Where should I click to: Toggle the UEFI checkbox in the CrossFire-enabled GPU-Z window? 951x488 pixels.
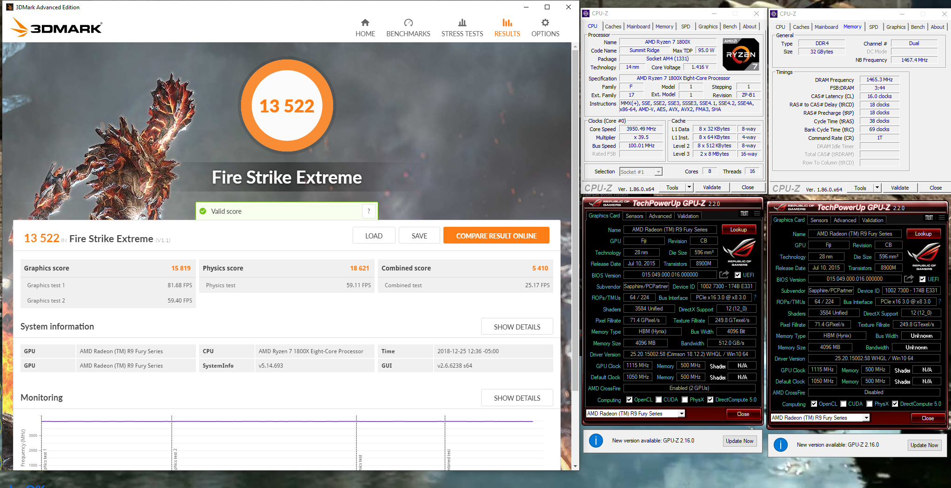pyautogui.click(x=737, y=275)
